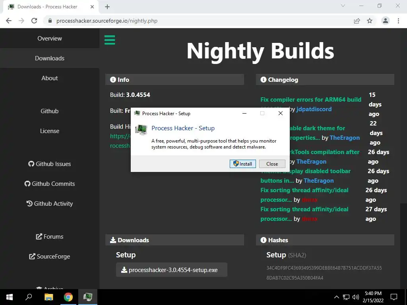Click the Github Issues octocat icon
This screenshot has height=305, width=407.
(x=31, y=164)
